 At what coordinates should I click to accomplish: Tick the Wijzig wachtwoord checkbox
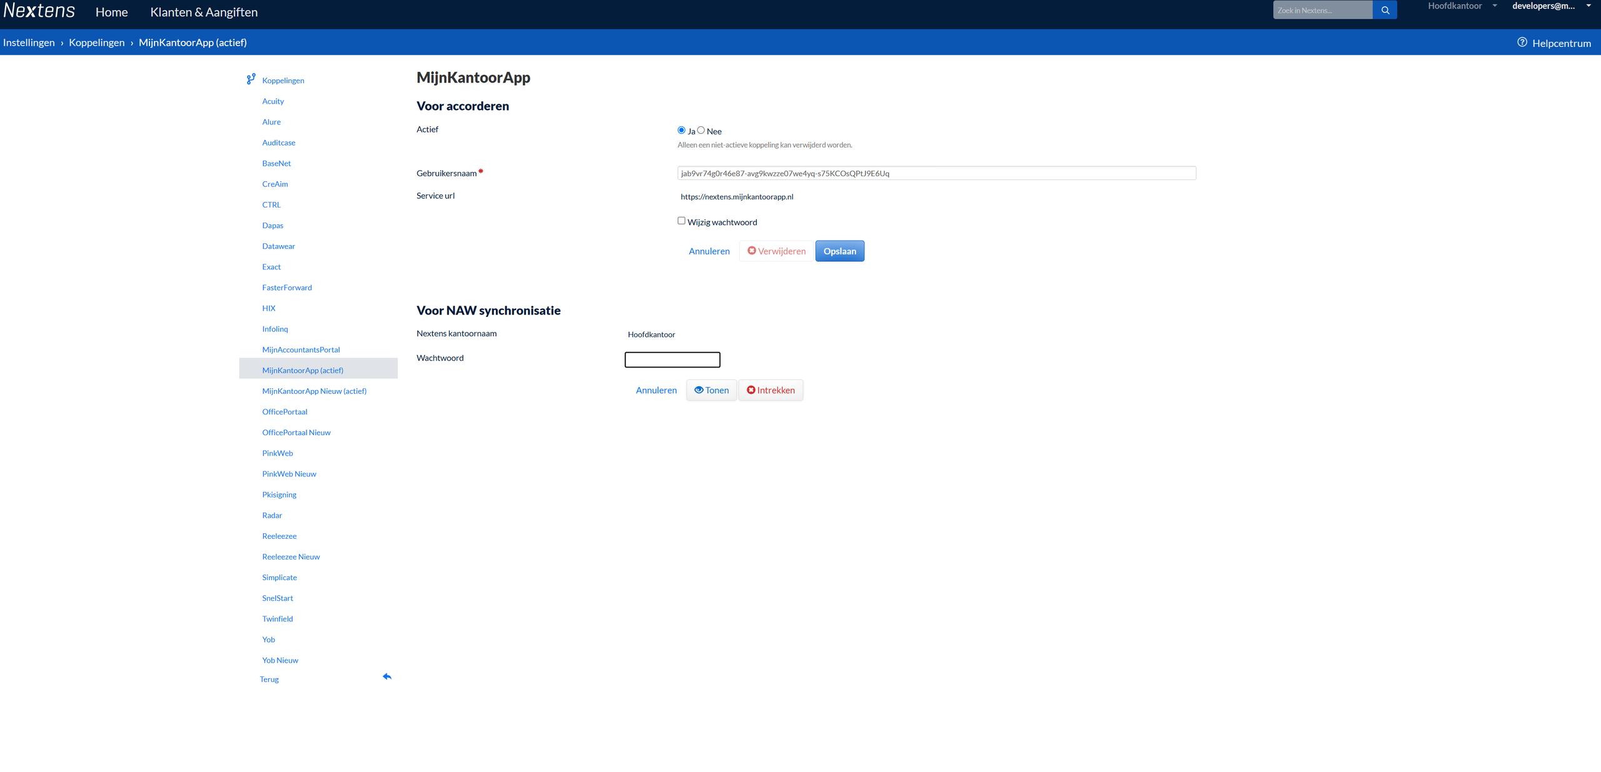(x=681, y=221)
